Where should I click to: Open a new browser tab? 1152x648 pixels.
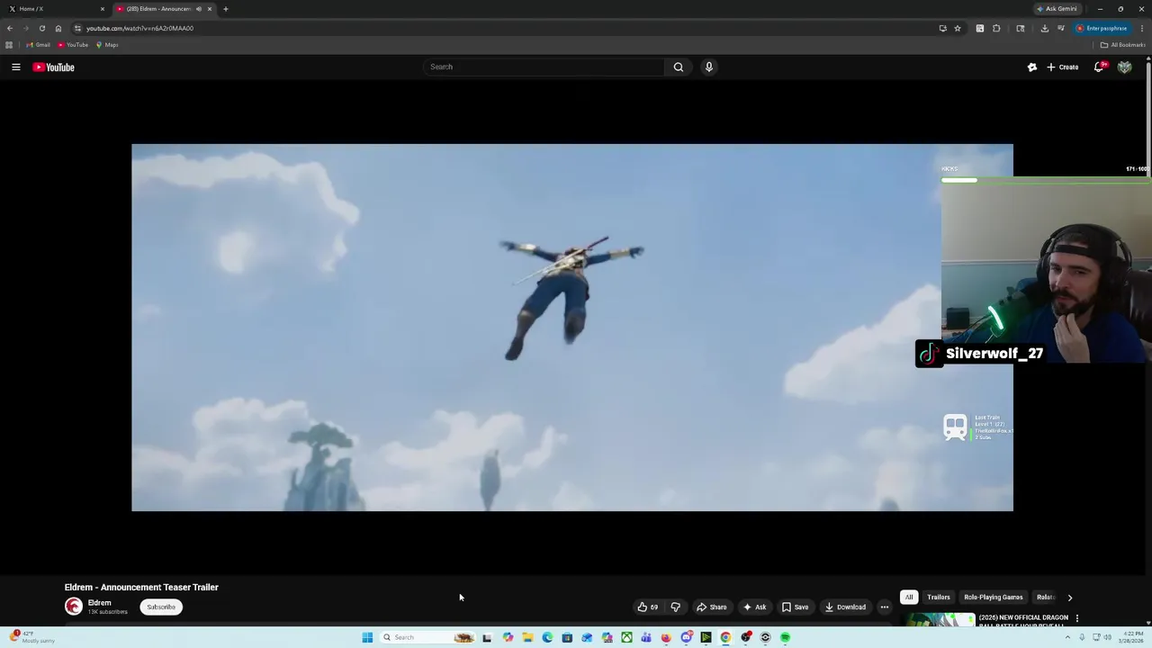[226, 9]
